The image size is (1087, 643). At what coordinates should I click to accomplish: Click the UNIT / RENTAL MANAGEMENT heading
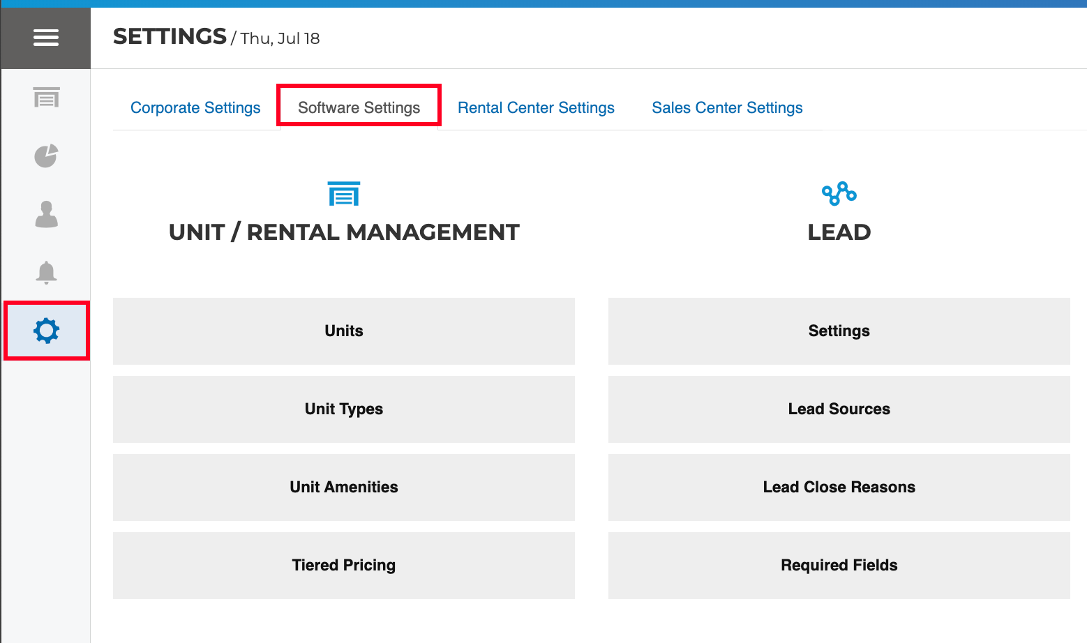pyautogui.click(x=344, y=232)
